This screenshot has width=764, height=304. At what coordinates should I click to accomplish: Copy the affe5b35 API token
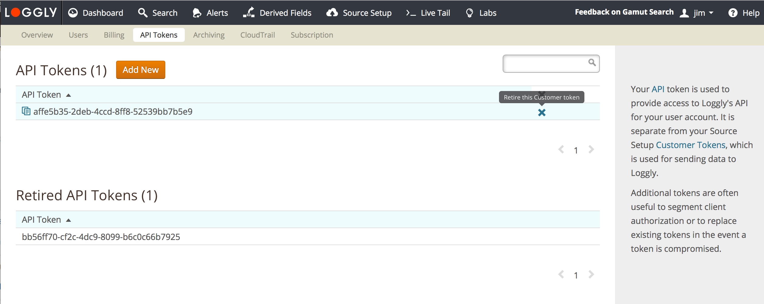tap(26, 111)
